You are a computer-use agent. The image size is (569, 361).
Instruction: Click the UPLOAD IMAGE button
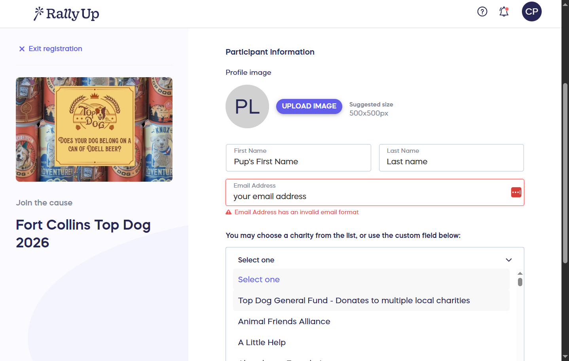coord(309,106)
